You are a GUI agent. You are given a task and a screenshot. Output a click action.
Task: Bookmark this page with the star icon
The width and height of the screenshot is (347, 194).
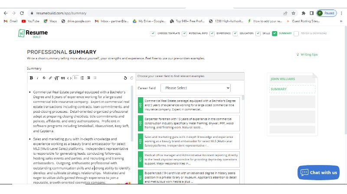294,13
